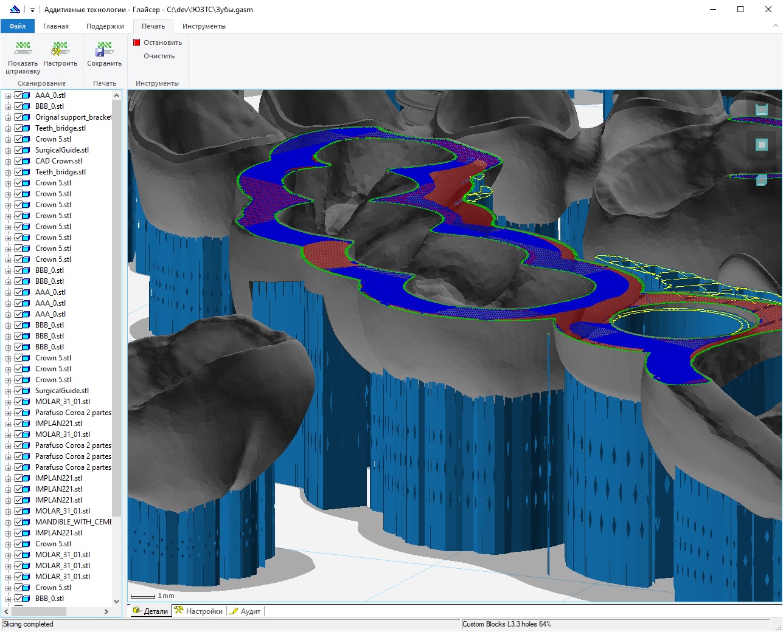The width and height of the screenshot is (783, 632).
Task: Click the top view cube icon in viewport
Action: tap(761, 109)
